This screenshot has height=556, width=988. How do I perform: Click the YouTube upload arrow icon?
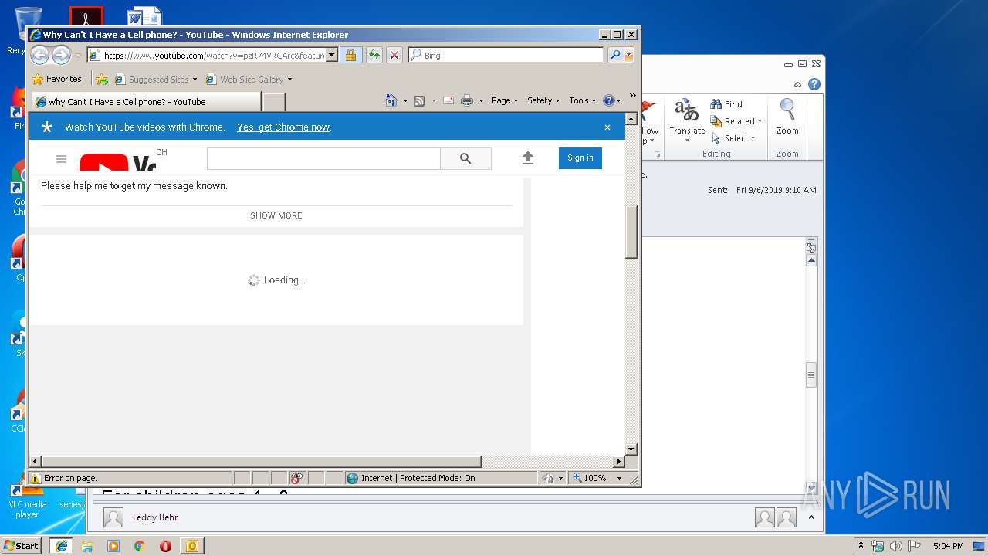tap(528, 158)
